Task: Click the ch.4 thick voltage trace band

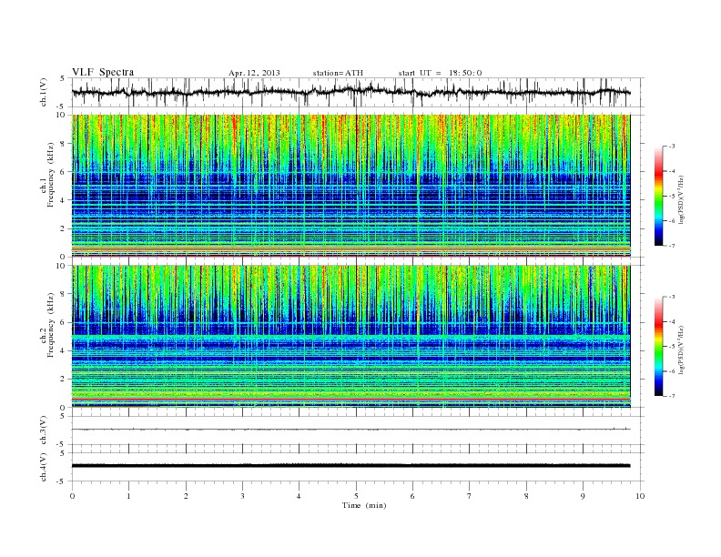Action: (351, 466)
